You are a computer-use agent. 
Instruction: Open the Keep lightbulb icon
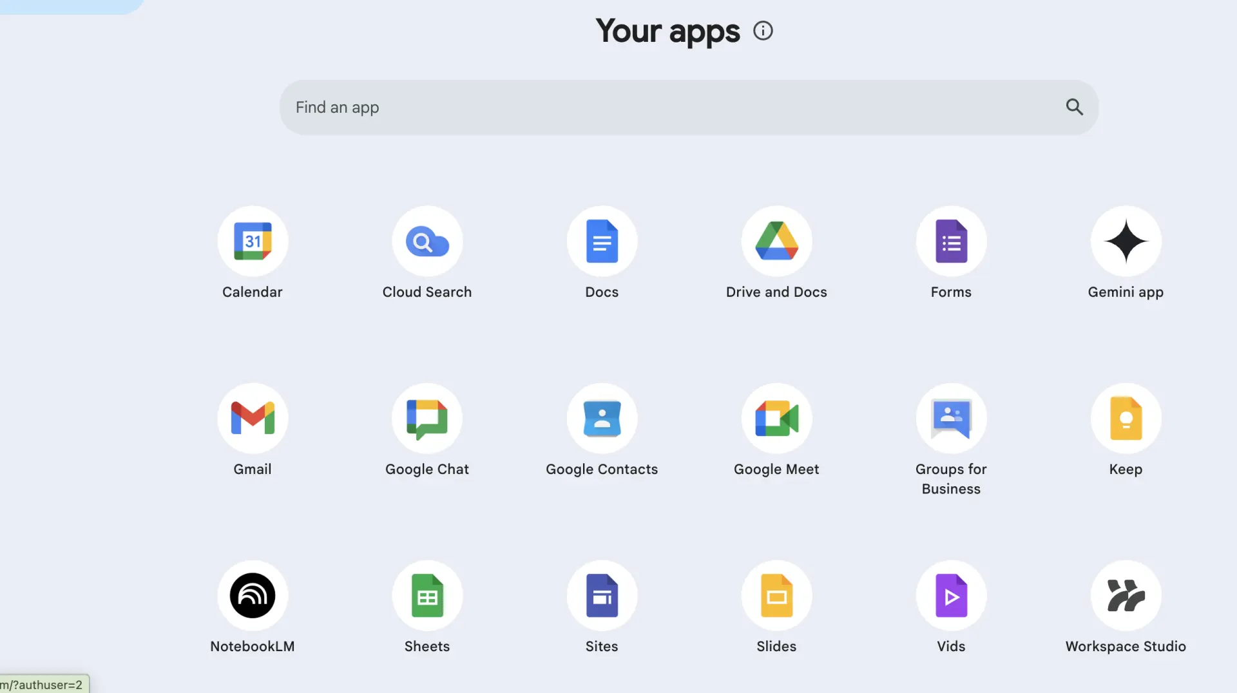click(1126, 418)
